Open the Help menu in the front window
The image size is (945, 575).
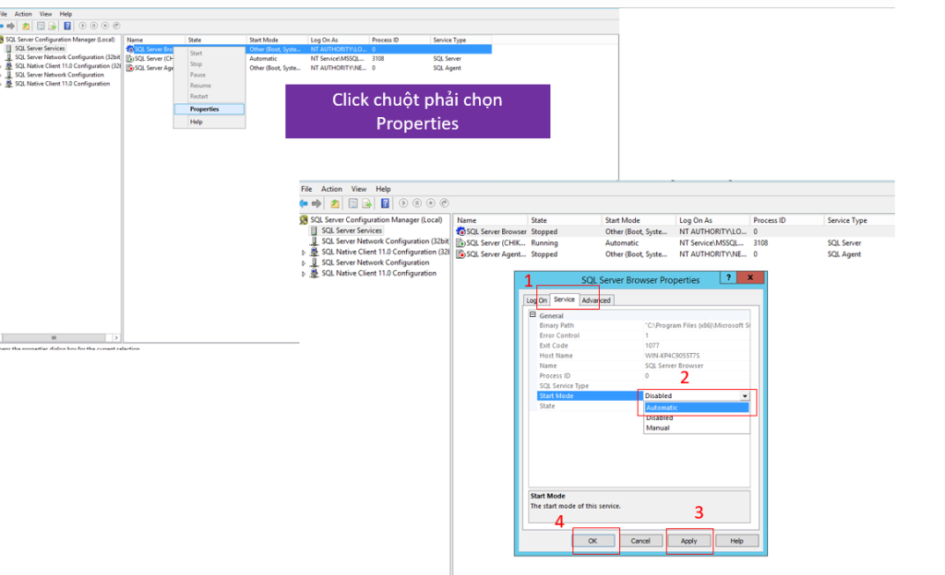[x=383, y=189]
